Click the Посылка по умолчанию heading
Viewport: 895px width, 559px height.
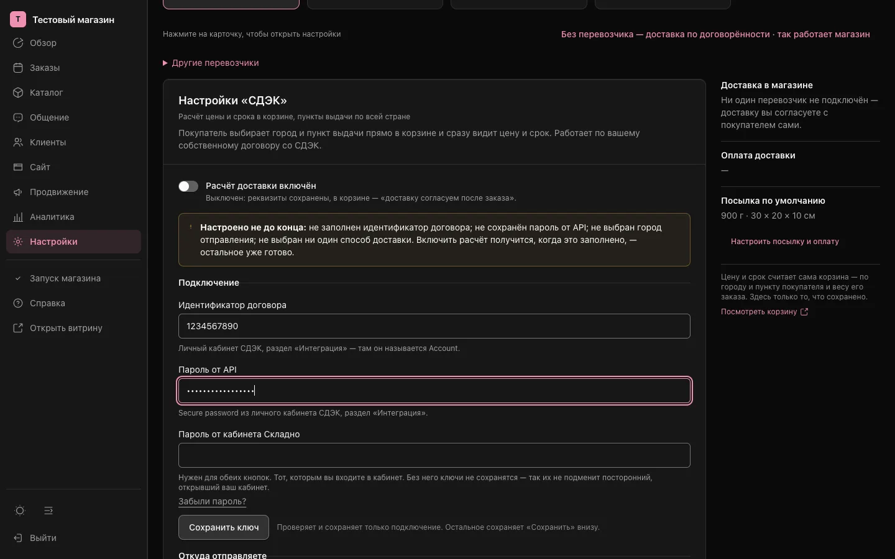(773, 201)
